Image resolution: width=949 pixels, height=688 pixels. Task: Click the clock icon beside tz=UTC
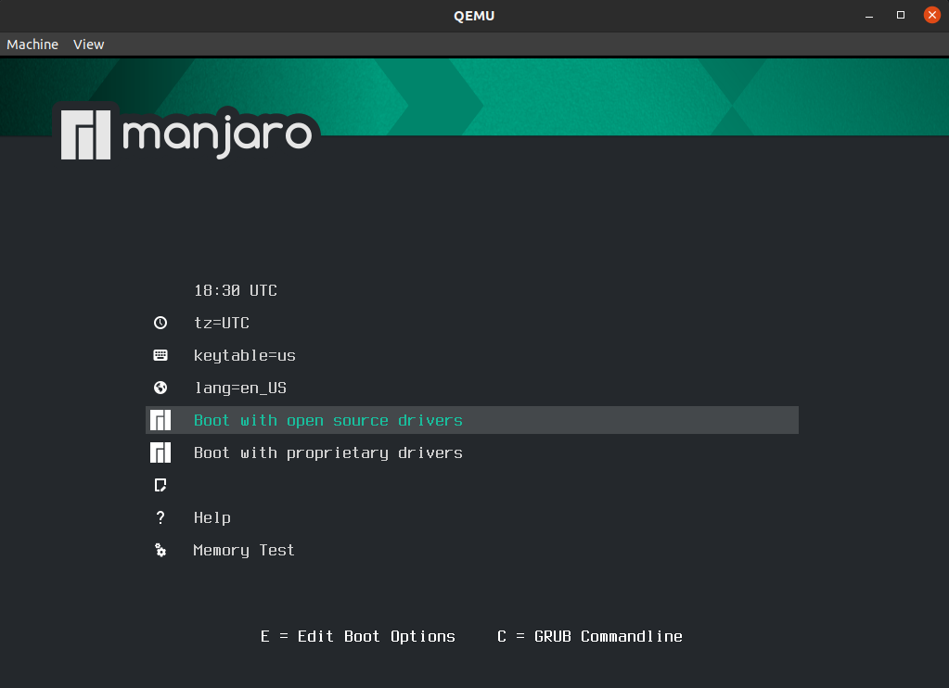coord(160,323)
